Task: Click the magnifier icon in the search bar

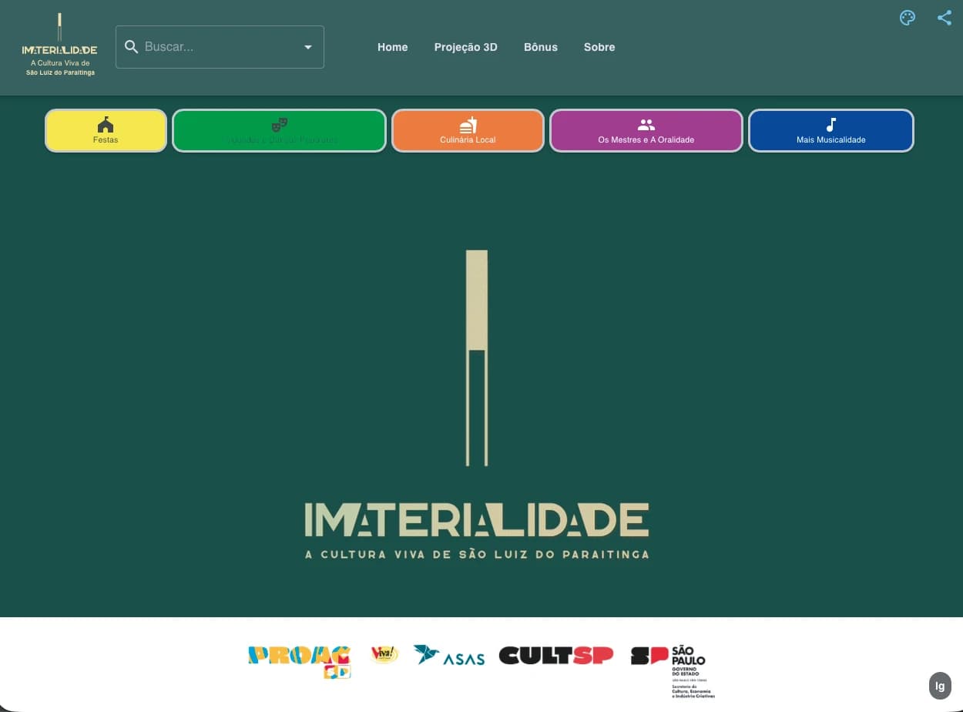Action: (x=132, y=46)
